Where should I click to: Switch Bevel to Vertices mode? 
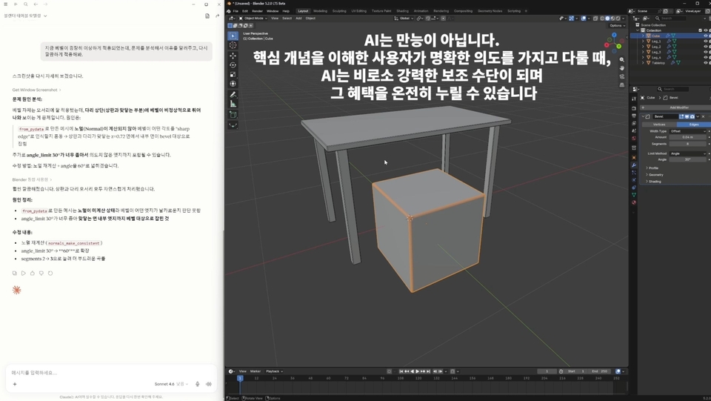pos(659,125)
